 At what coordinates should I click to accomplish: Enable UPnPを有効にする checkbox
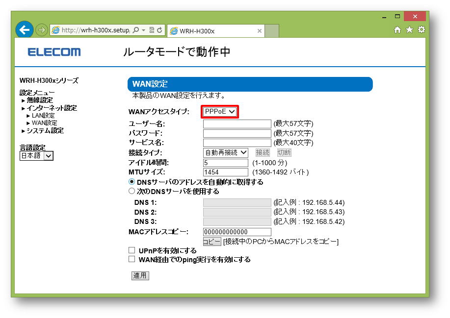pyautogui.click(x=132, y=250)
